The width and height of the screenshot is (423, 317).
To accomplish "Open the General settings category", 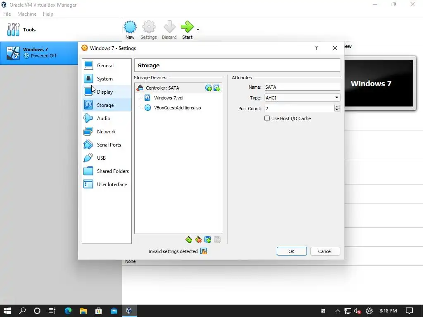I will click(x=107, y=66).
